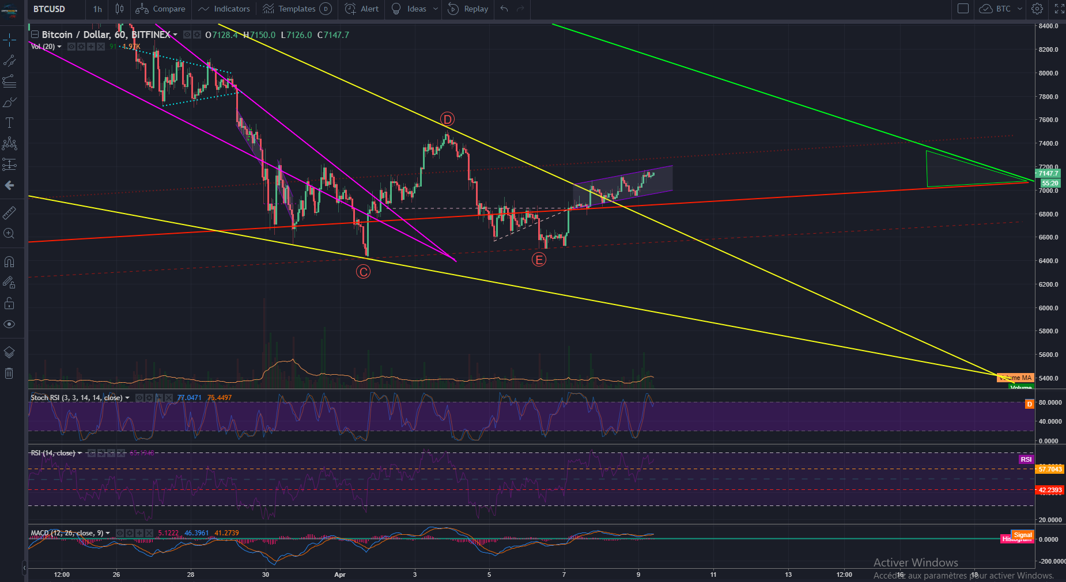Viewport: 1066px width, 582px height.
Task: Expand the MACD indicator dropdown
Action: (x=108, y=533)
